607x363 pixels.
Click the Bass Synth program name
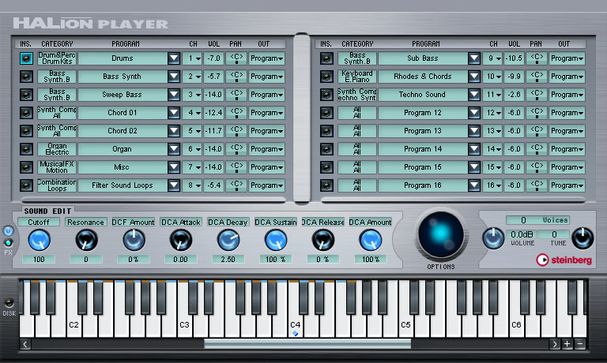pyautogui.click(x=122, y=77)
